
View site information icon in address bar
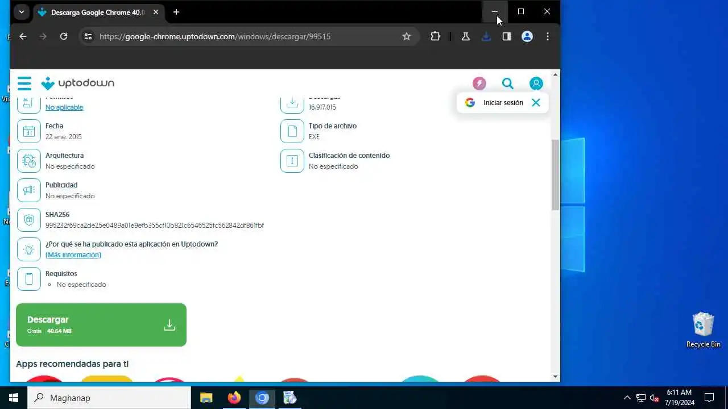[88, 36]
